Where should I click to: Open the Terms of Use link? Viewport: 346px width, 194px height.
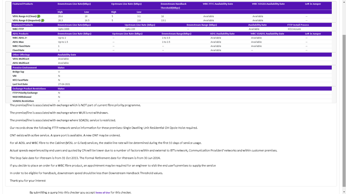tap(103, 193)
